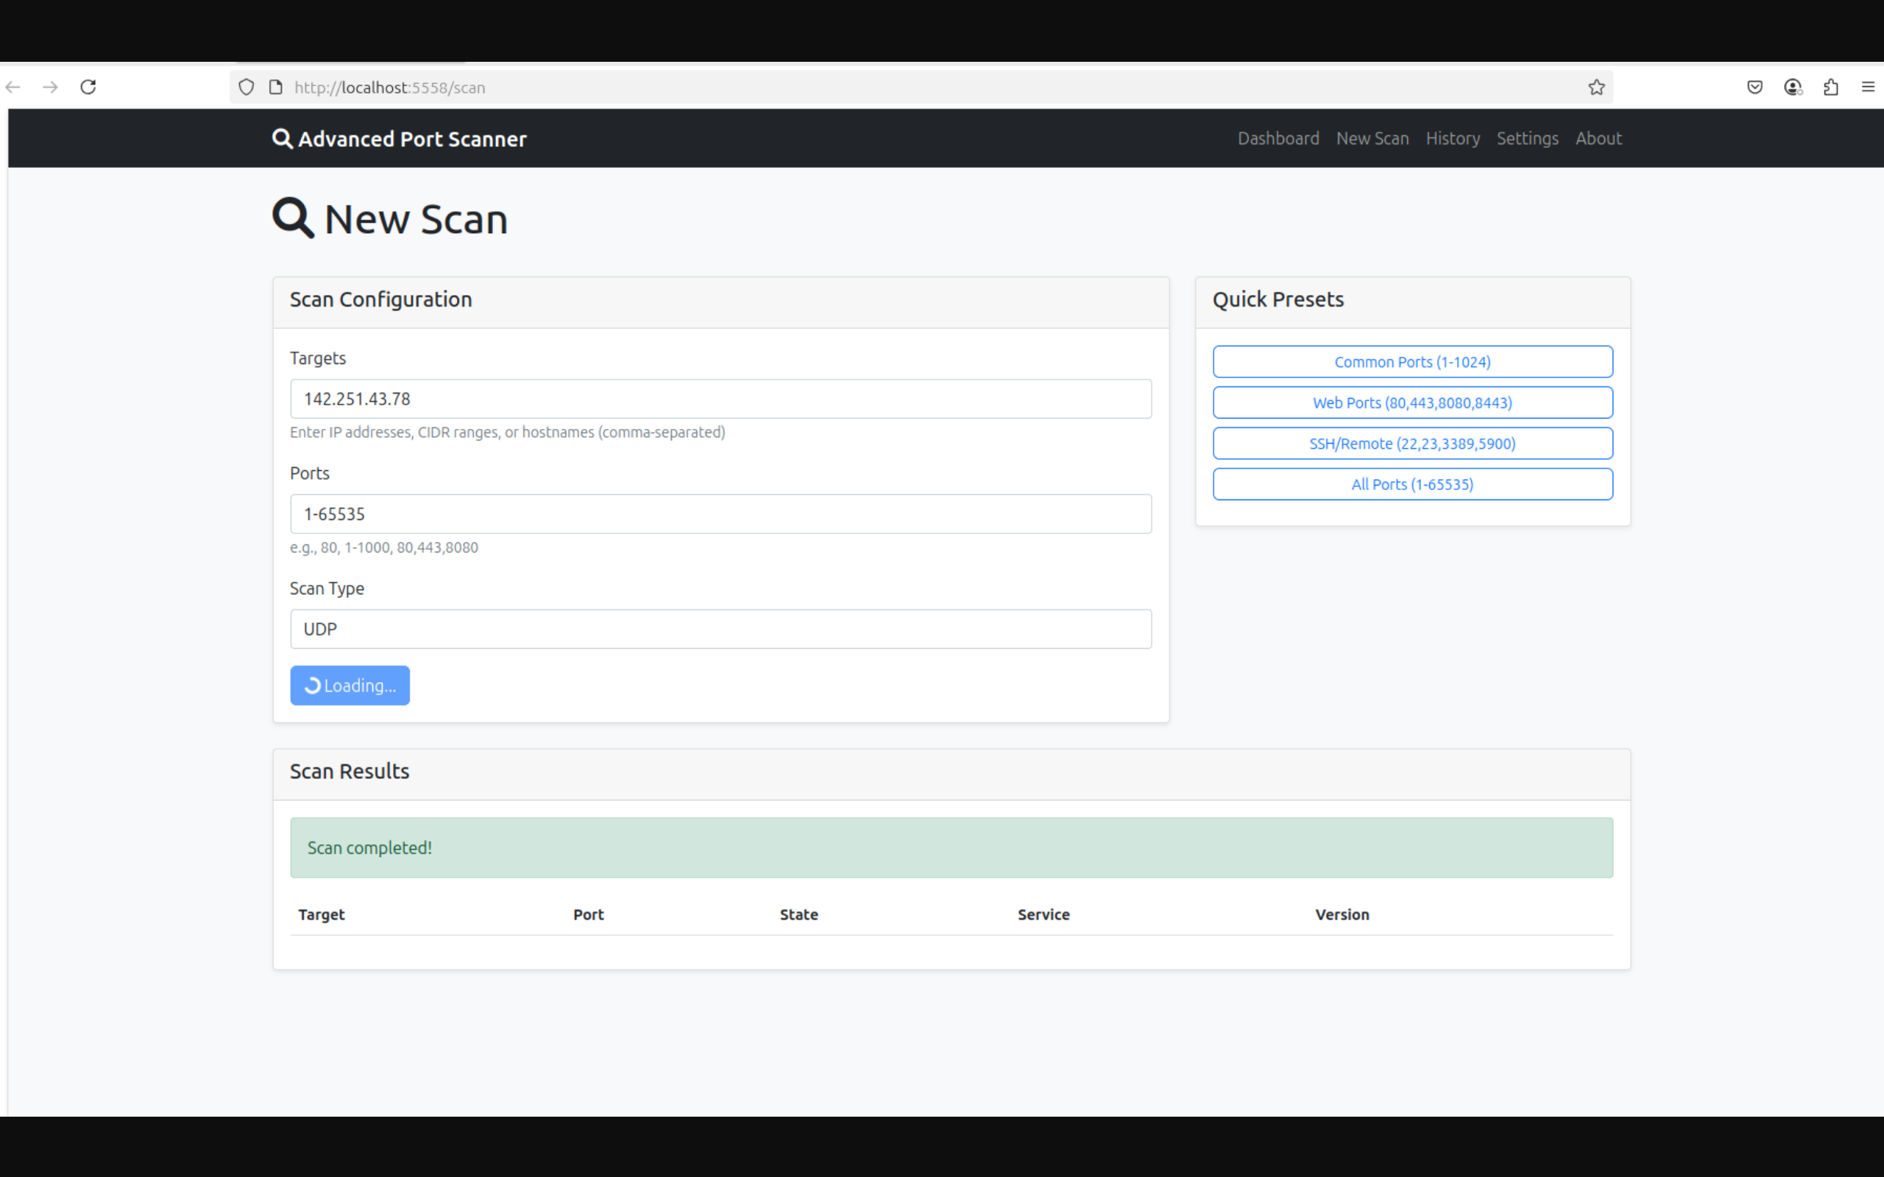Open the shield tracking protection icon
The width and height of the screenshot is (1884, 1177).
tap(246, 88)
